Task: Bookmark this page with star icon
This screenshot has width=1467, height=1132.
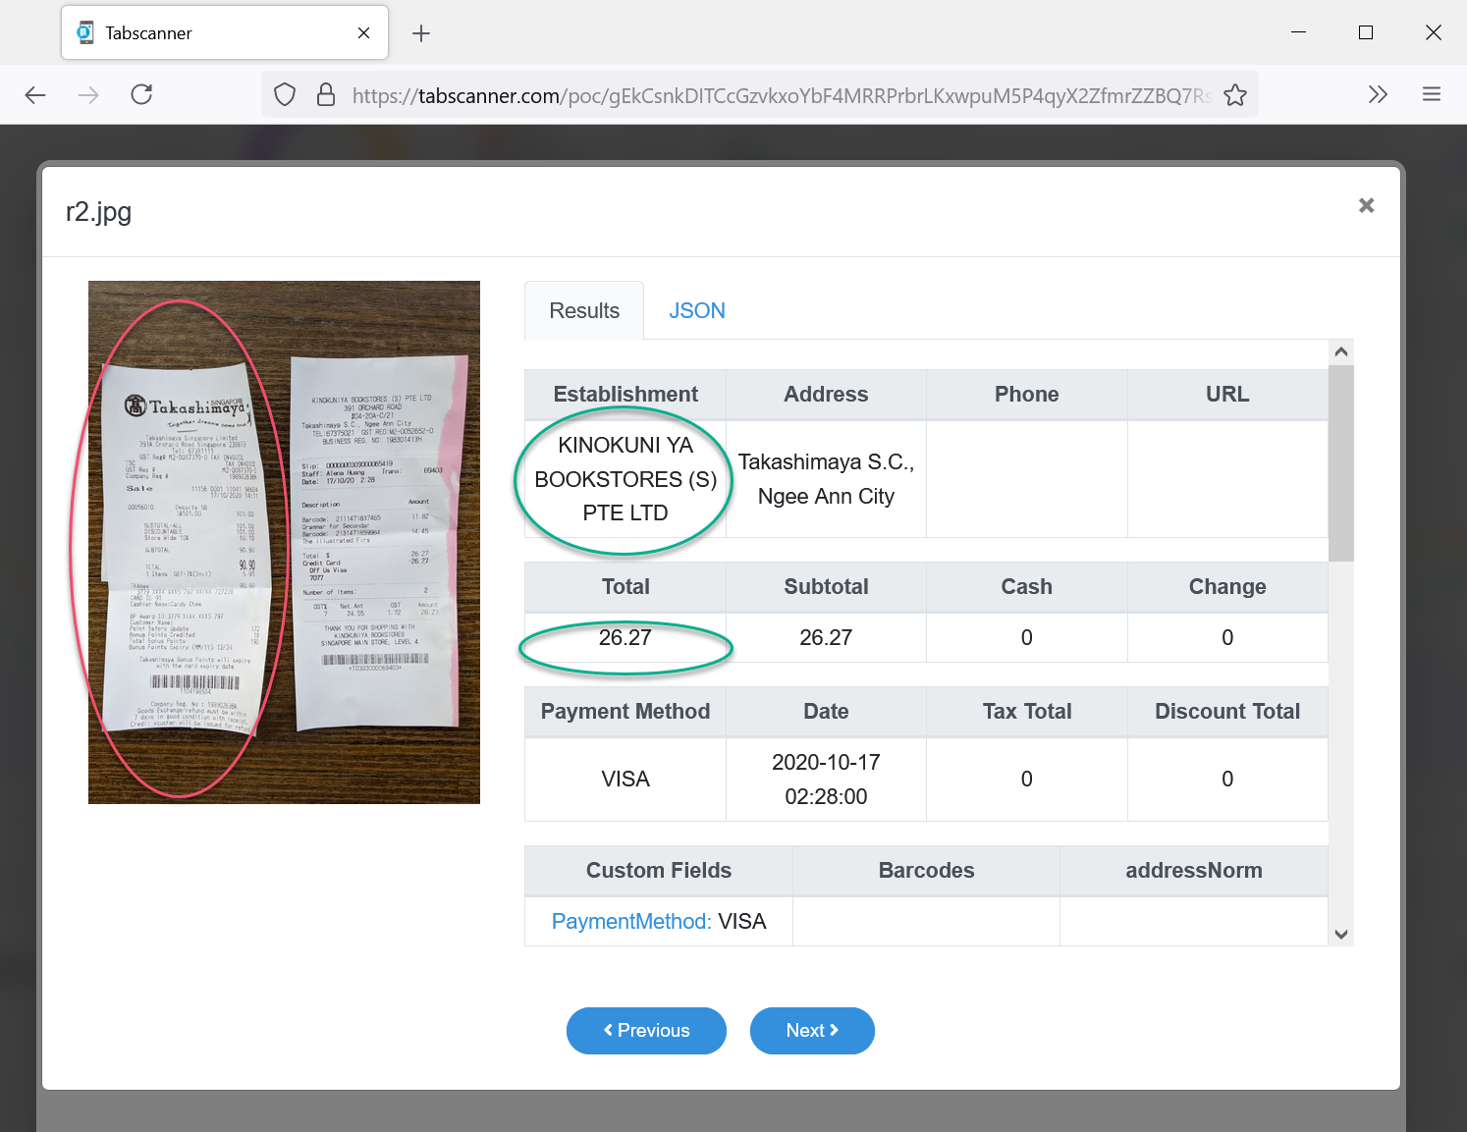Action: coord(1235,95)
